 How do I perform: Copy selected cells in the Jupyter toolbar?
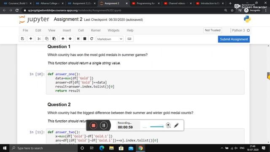[x=47, y=39]
